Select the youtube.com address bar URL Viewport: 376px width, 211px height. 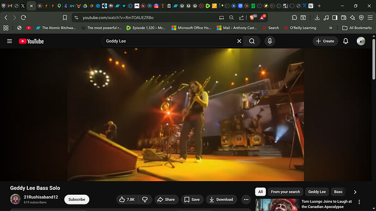(x=118, y=17)
